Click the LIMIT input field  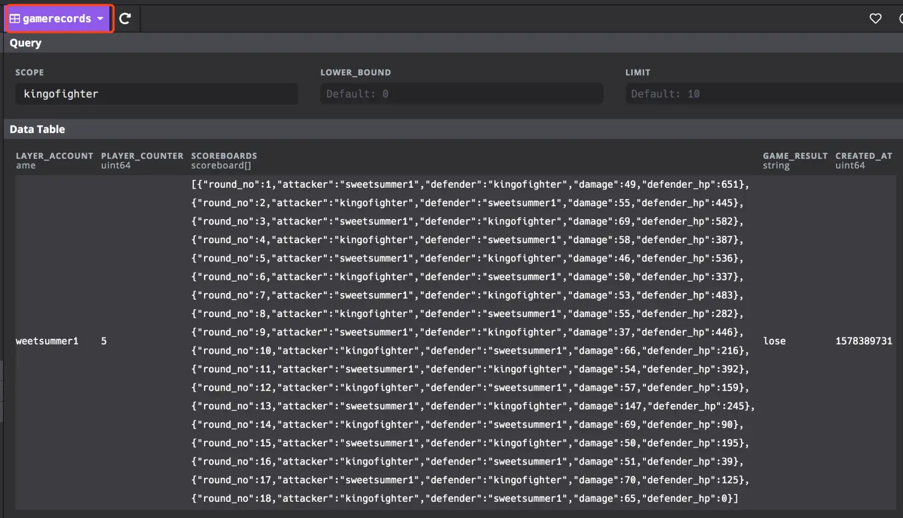[763, 94]
